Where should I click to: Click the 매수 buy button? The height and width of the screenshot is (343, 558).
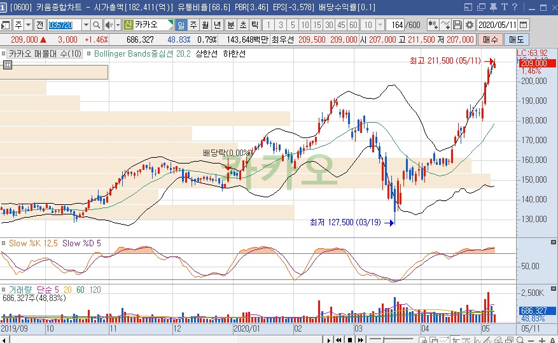point(491,39)
